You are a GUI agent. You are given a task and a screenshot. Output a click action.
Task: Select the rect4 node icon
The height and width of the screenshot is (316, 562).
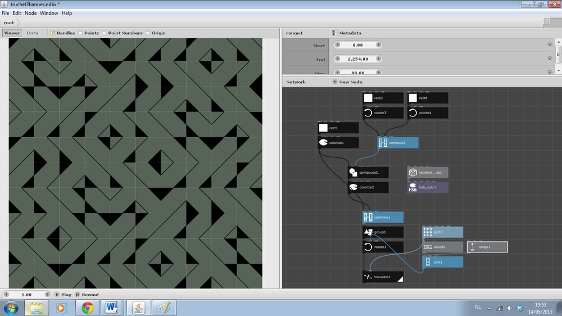pos(413,98)
